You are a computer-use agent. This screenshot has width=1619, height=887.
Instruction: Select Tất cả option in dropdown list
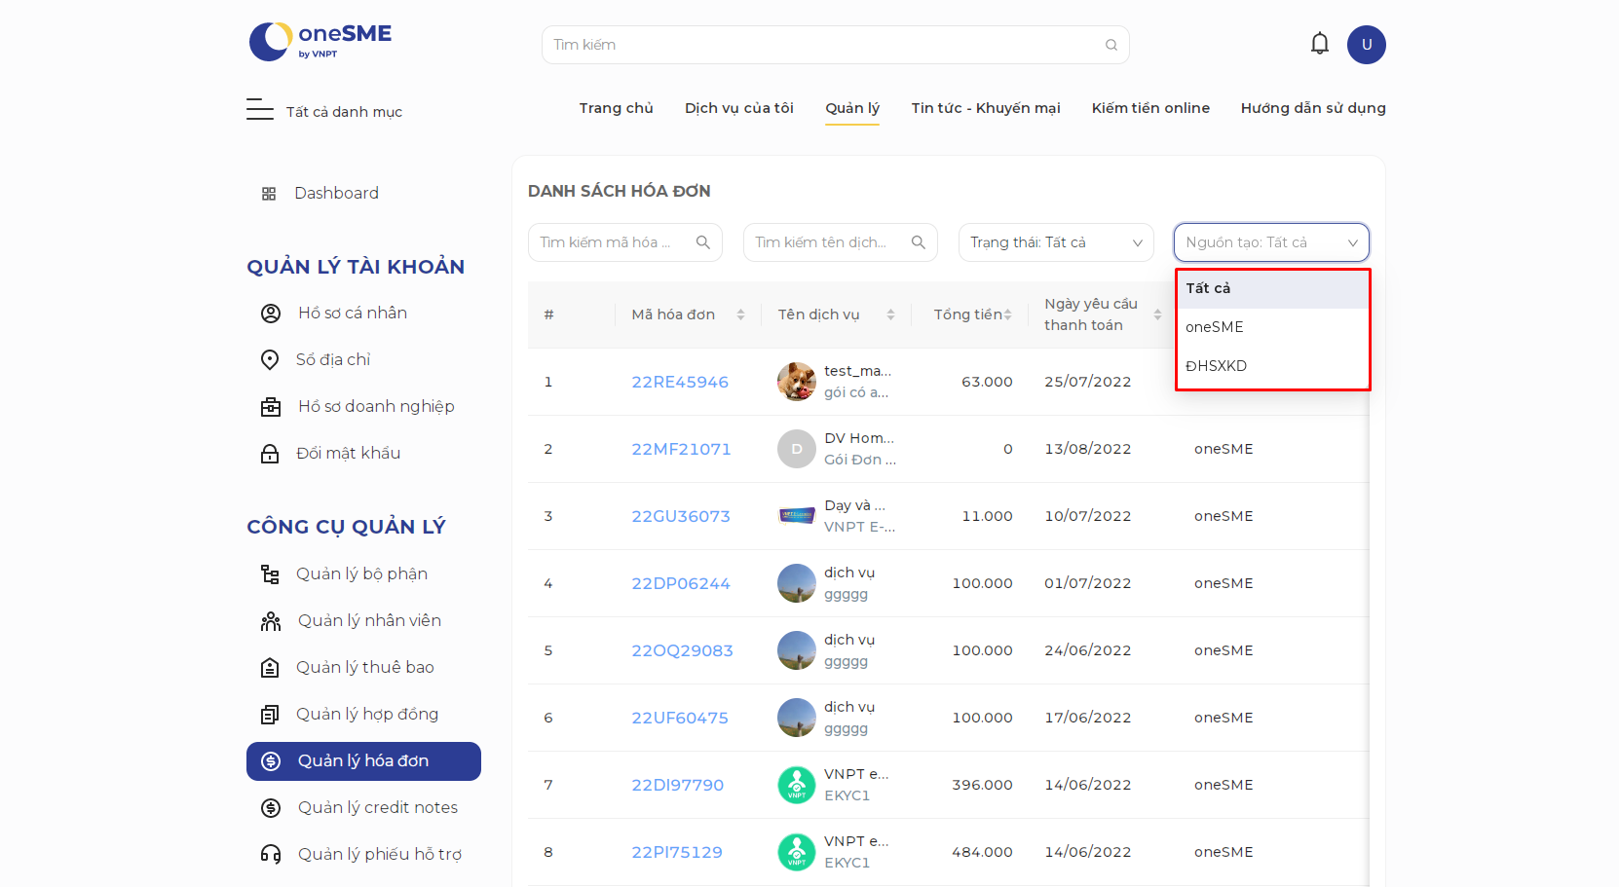pos(1273,289)
